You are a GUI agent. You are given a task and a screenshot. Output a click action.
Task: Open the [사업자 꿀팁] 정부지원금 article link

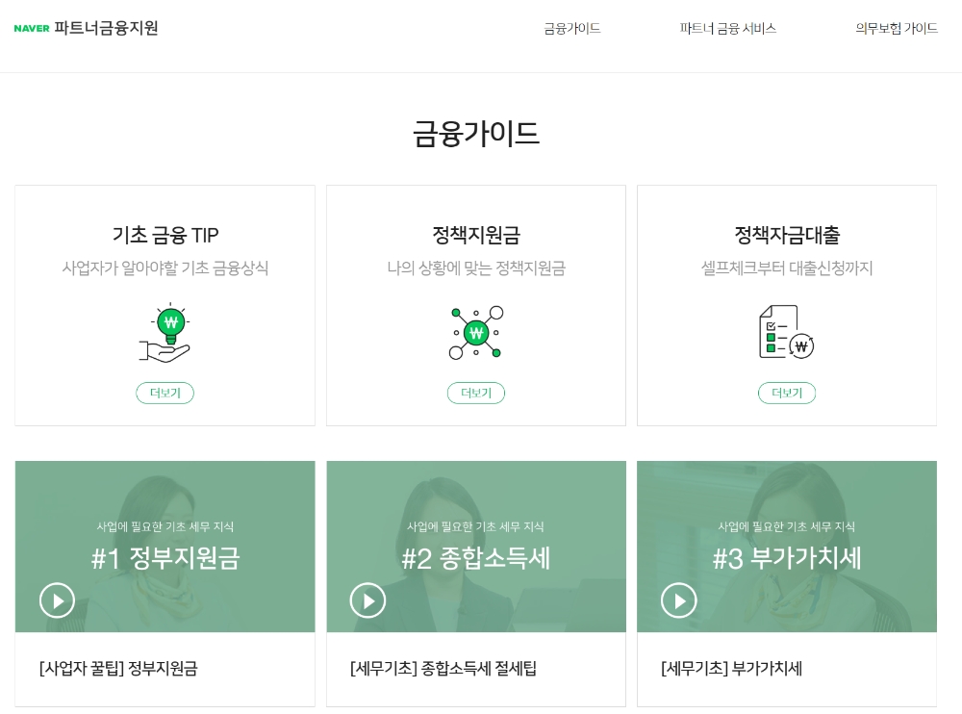tap(118, 668)
